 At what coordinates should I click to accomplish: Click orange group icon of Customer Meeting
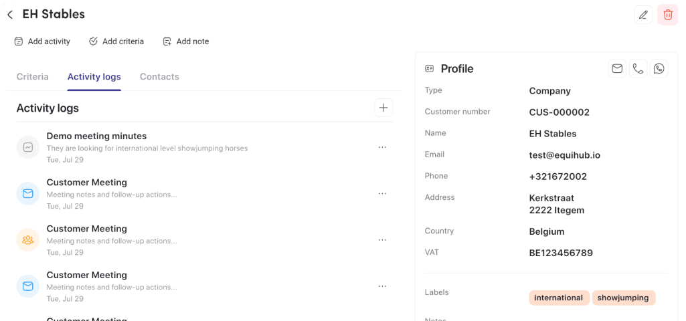28,240
